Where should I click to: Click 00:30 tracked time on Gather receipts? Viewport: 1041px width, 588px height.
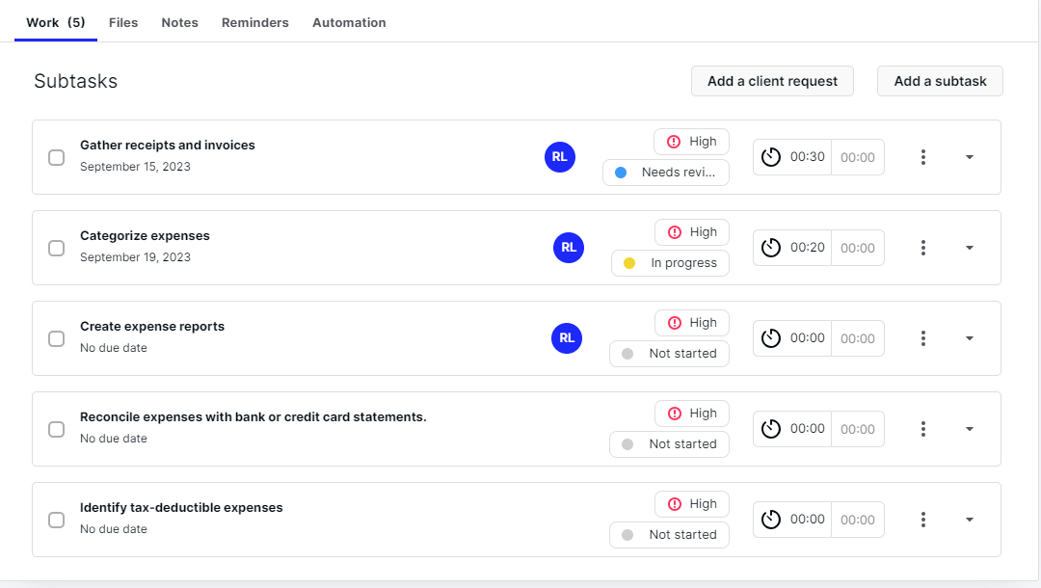pos(808,156)
